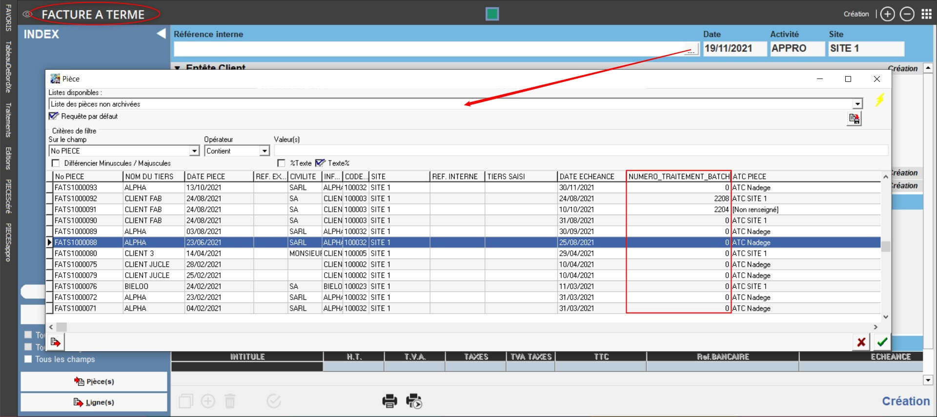Click the Valeur(s) filter input field

[x=580, y=151]
